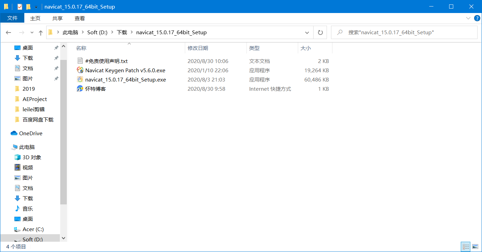
Task: Open pinned 下载 in Quick access
Action: coord(28,58)
